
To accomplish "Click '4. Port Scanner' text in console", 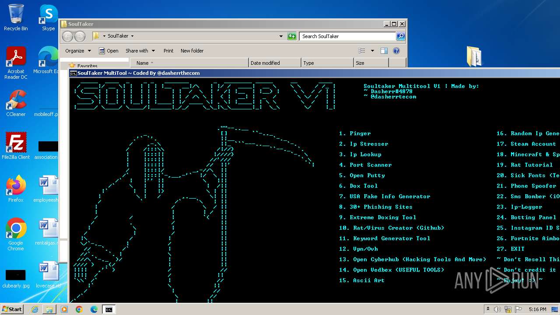I will coord(365,165).
